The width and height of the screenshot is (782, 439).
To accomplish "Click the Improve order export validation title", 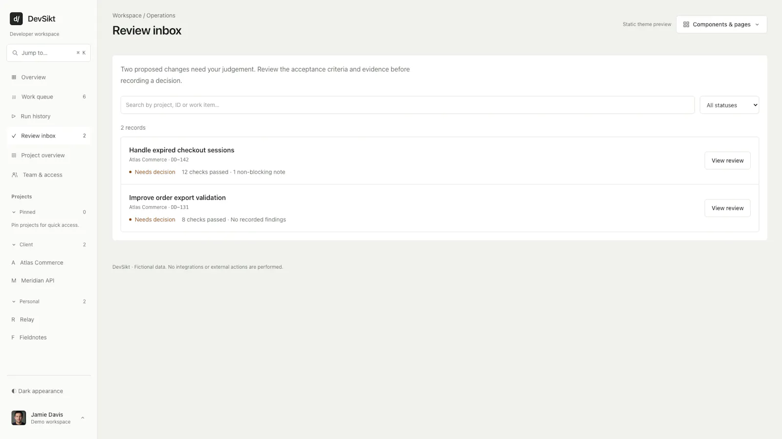I will [177, 198].
